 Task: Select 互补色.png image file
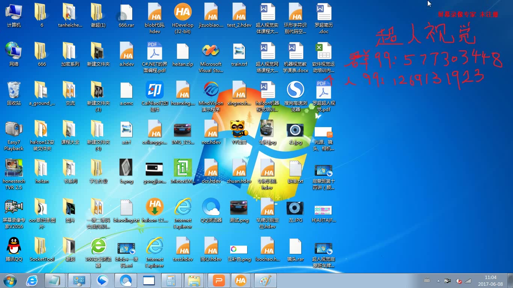(239, 252)
